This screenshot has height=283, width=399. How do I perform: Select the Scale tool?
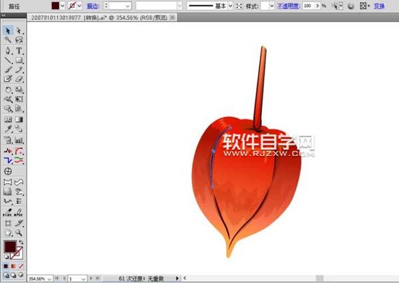pyautogui.click(x=19, y=90)
